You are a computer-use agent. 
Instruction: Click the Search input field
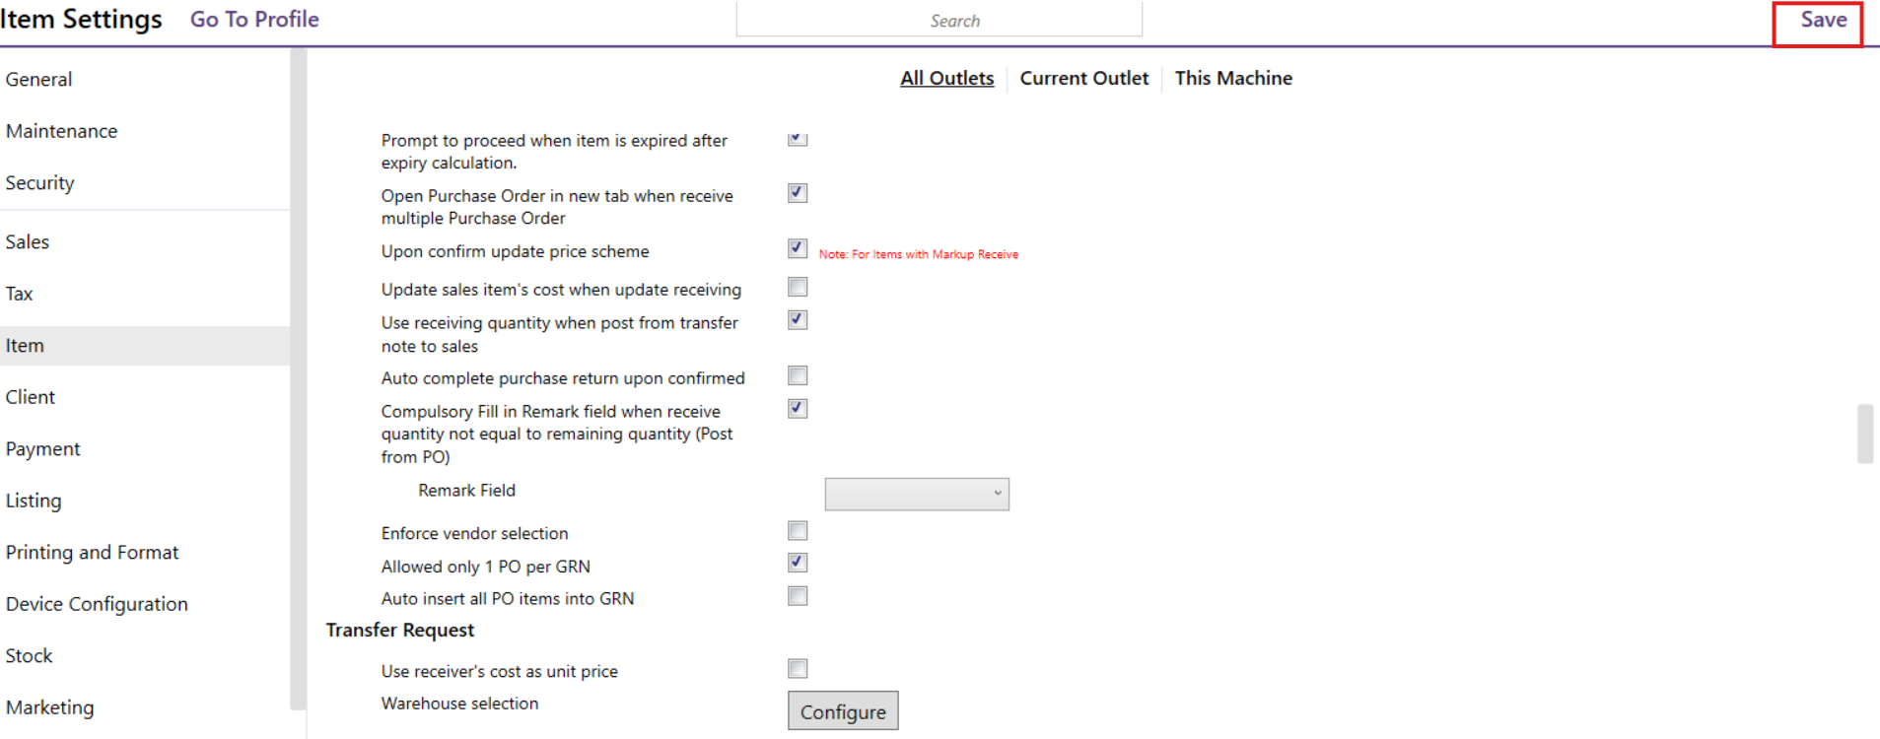click(939, 21)
